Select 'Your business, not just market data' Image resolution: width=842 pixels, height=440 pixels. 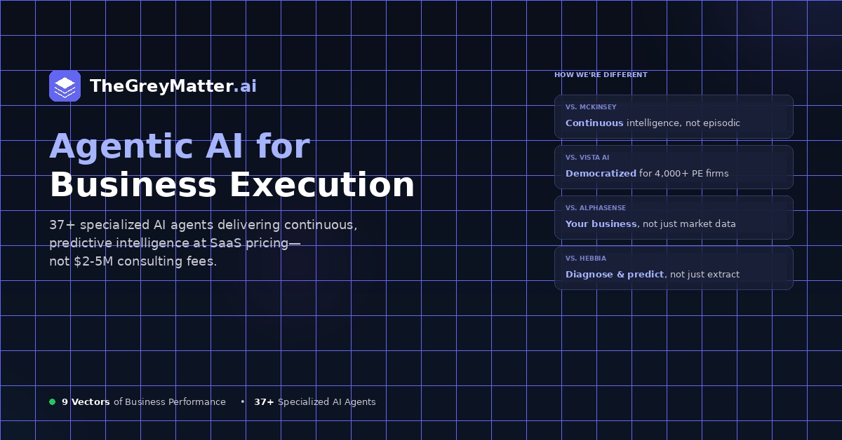[x=650, y=224]
